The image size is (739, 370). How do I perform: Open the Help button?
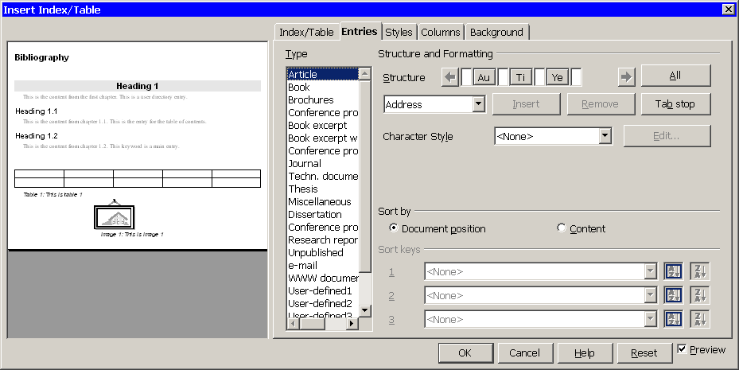[x=585, y=353]
